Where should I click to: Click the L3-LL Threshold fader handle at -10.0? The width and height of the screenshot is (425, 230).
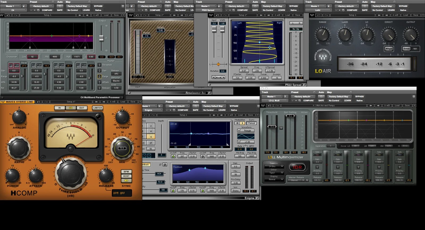click(x=272, y=127)
